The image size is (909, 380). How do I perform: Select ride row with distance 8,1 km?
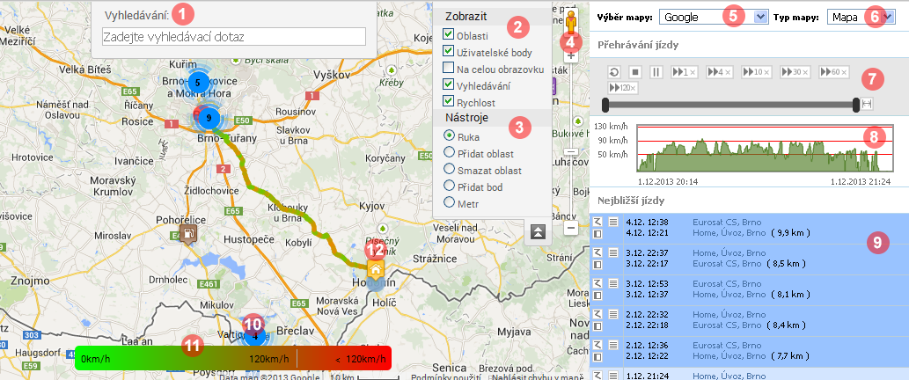[x=749, y=289]
